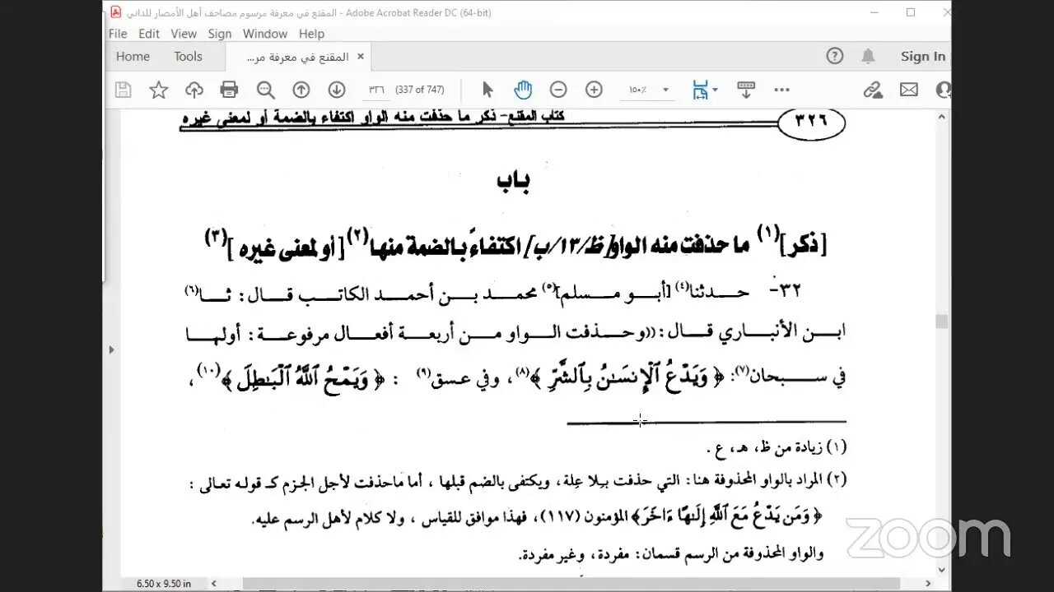Click the chapter heading 'باب'

point(513,183)
